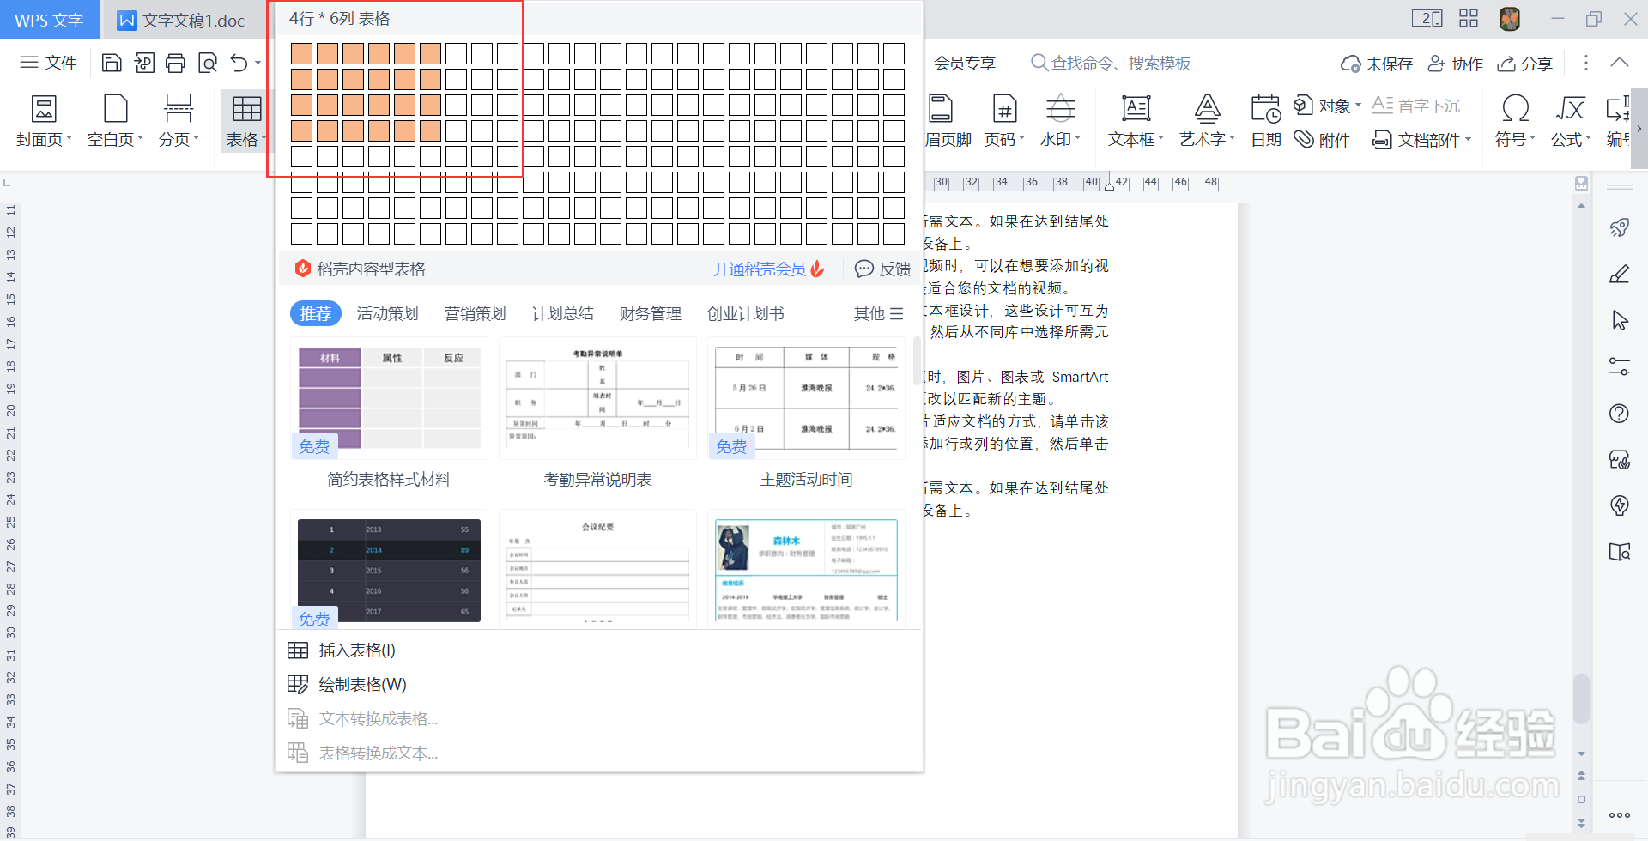The width and height of the screenshot is (1648, 841).
Task: Select the 推荐 template category
Action: point(315,313)
